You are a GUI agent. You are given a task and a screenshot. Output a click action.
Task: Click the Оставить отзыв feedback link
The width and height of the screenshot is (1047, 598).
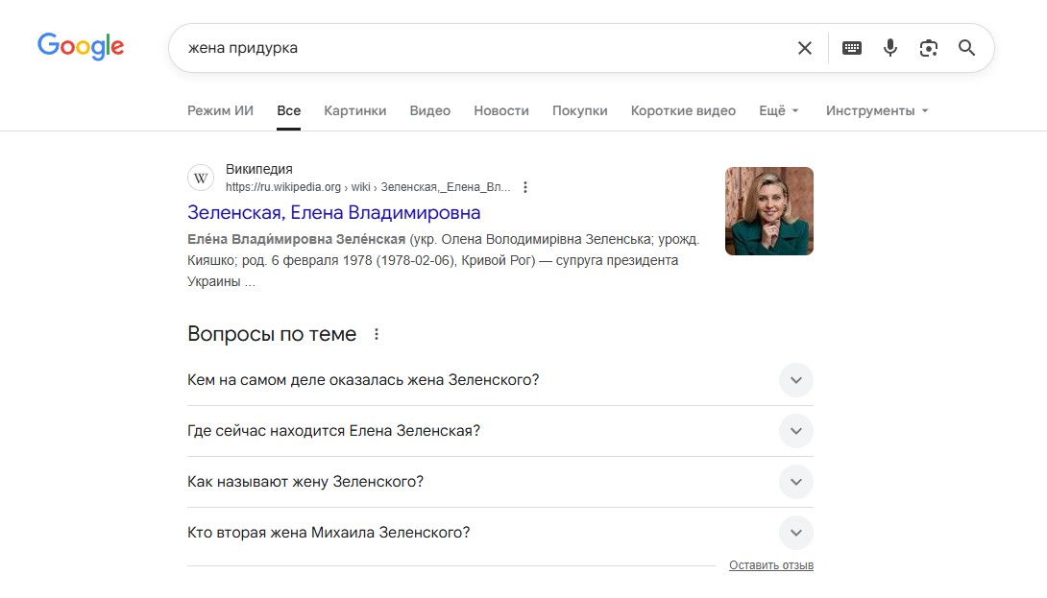coord(771,565)
